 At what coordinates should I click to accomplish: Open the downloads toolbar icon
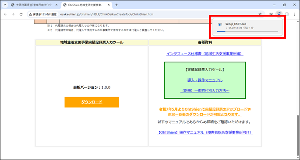click(x=279, y=14)
